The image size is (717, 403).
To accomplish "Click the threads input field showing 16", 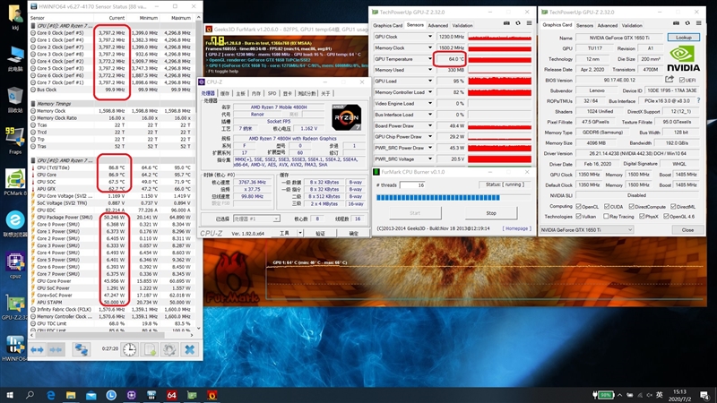I will tap(412, 185).
